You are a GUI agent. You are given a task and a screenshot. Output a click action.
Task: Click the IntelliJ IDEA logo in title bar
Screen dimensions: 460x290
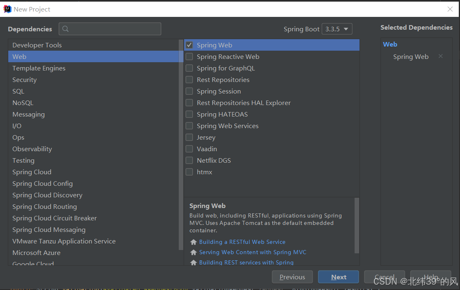click(7, 9)
